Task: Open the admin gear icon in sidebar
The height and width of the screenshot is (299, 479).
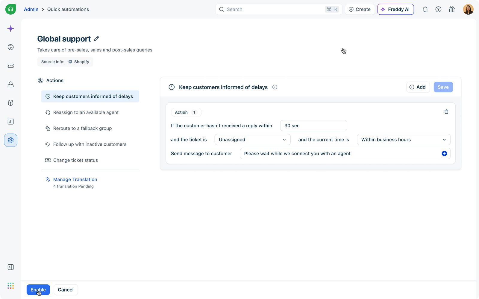Action: coord(10,140)
